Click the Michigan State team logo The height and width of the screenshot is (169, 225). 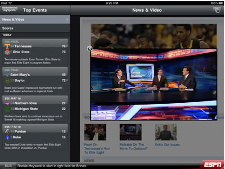(x=7, y=109)
